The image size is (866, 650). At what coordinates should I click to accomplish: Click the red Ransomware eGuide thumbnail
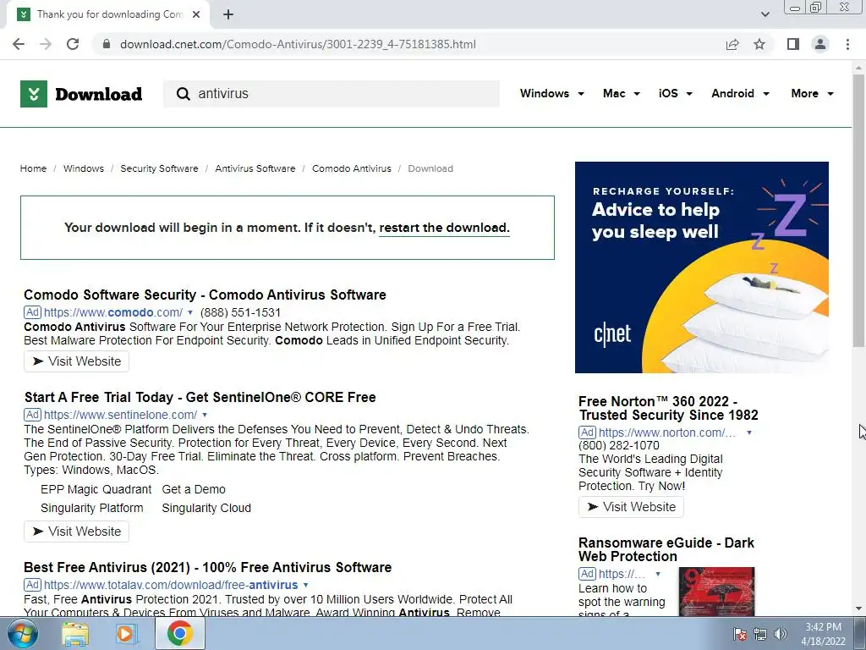pos(716,592)
